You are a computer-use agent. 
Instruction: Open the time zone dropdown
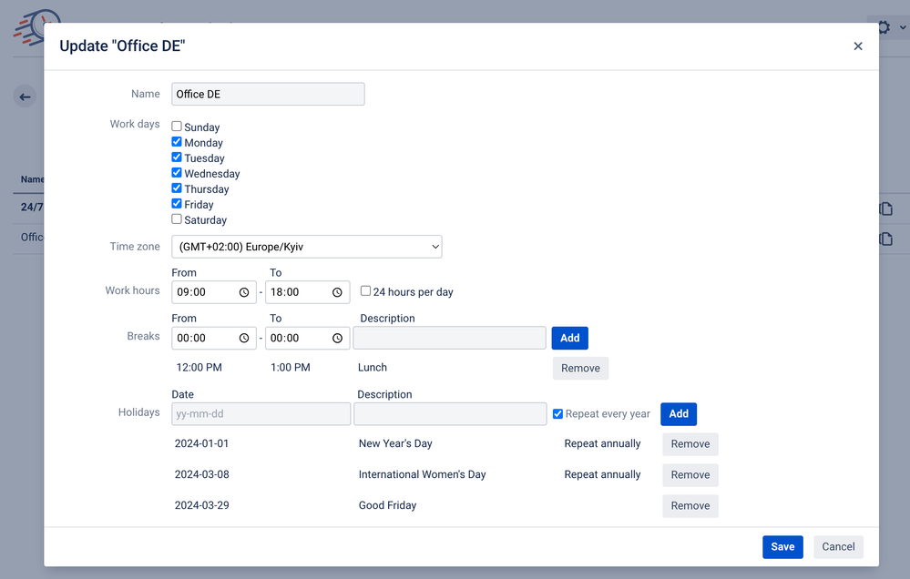pyautogui.click(x=307, y=246)
